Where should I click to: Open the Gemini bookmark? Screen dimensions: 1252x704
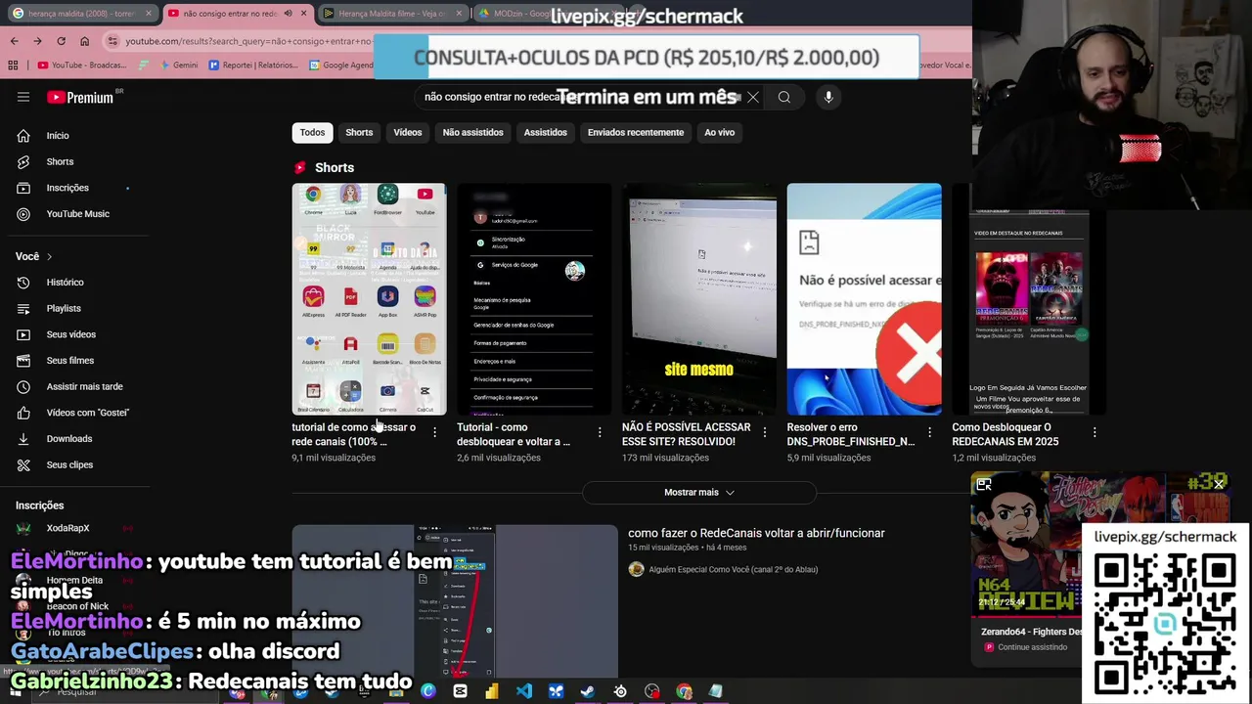[x=177, y=66]
